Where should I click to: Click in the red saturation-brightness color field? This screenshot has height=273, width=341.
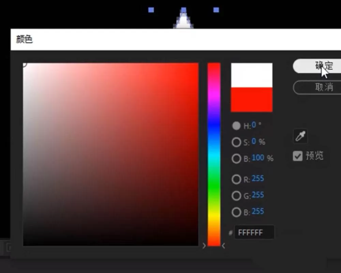[111, 154]
